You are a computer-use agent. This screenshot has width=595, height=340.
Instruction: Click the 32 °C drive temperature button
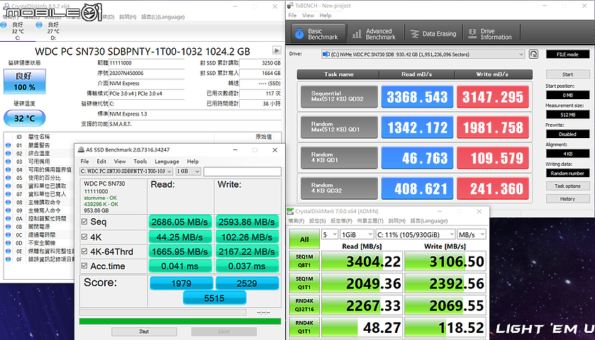(x=25, y=118)
